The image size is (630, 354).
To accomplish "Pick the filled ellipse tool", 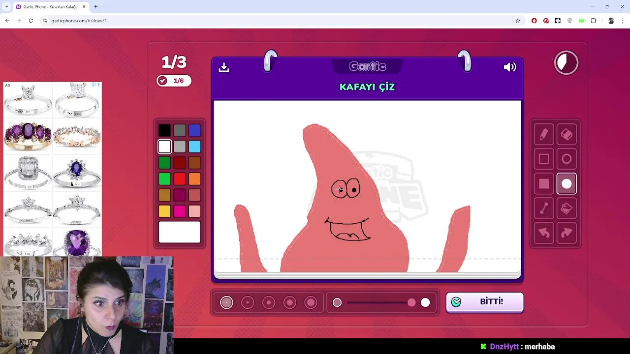I will pos(567,184).
